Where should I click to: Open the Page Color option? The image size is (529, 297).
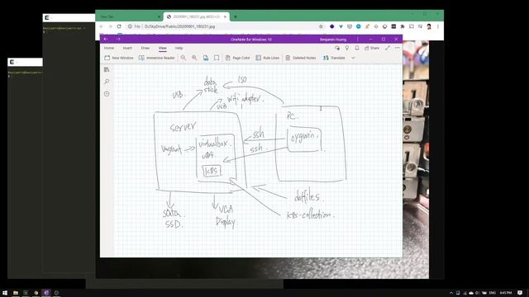(x=238, y=58)
